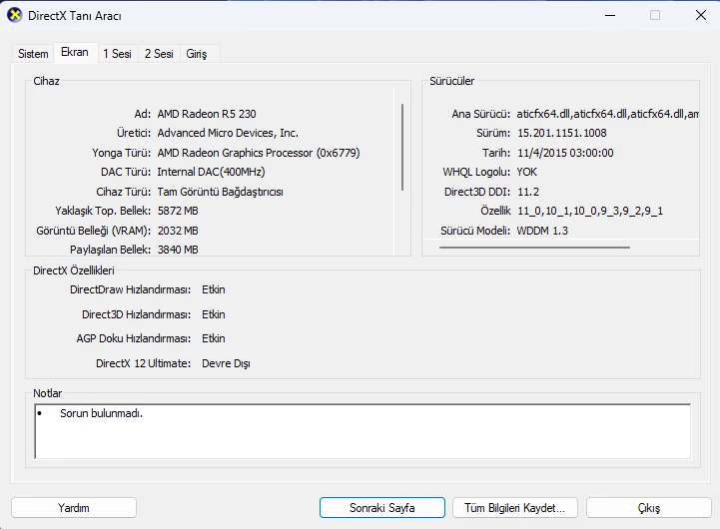Open the 1 Sesi tab
The image size is (720, 529).
pos(117,54)
